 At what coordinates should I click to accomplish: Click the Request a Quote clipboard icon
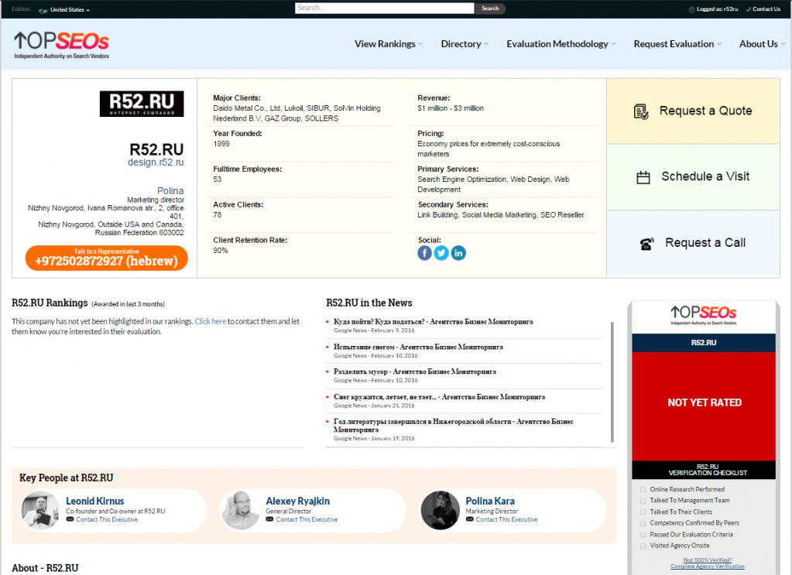[641, 111]
